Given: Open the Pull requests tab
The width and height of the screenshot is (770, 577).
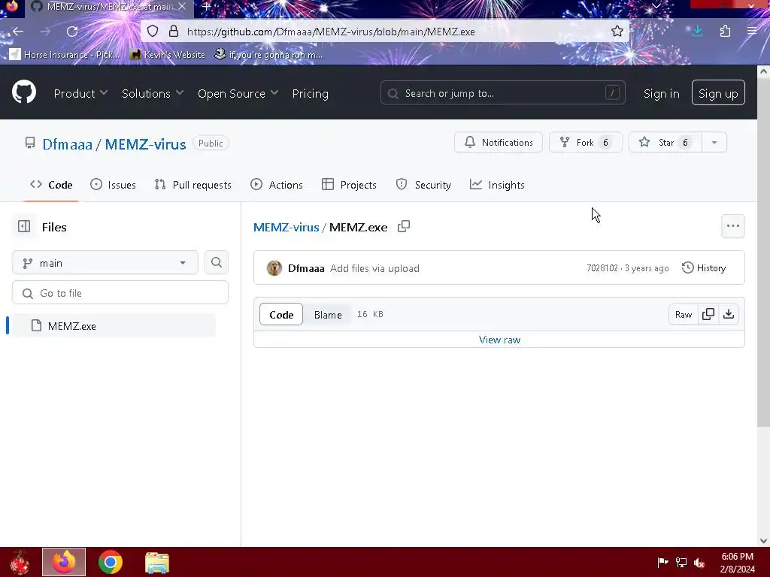Looking at the screenshot, I should (193, 185).
